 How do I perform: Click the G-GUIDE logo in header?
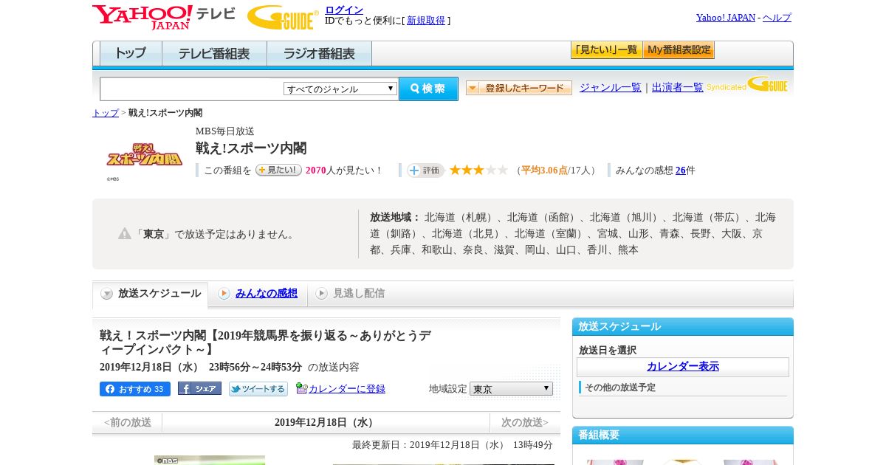click(283, 17)
